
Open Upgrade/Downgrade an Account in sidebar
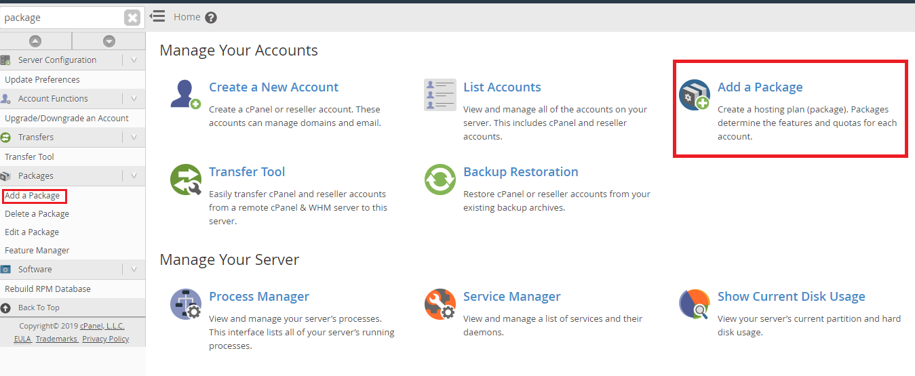[66, 119]
